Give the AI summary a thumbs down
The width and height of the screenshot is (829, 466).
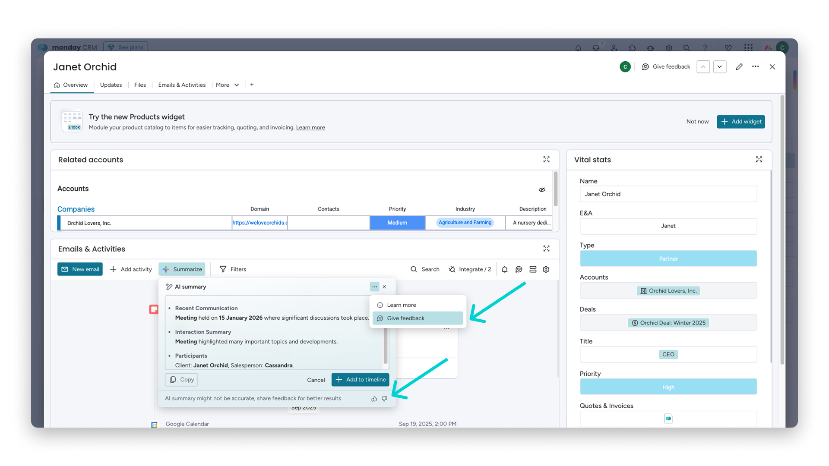[384, 399]
